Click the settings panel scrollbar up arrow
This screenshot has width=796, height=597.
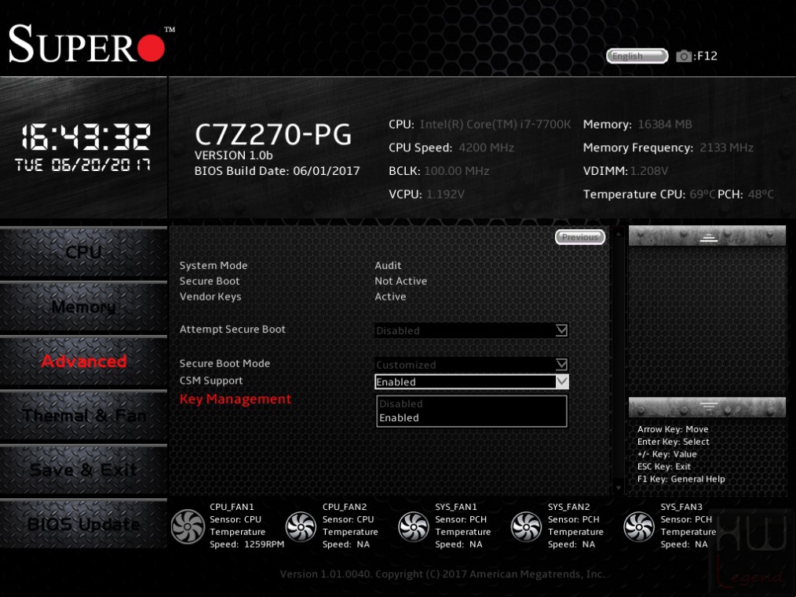click(619, 233)
